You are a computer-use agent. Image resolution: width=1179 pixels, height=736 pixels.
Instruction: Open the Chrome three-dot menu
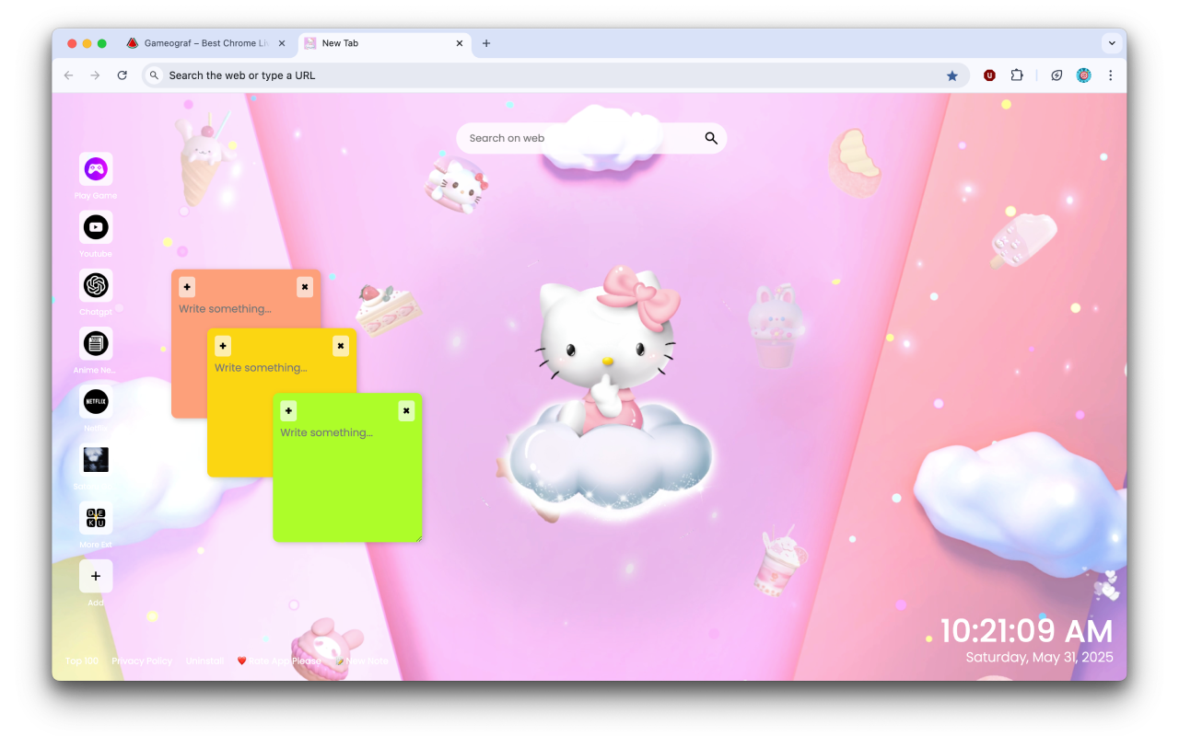point(1111,75)
